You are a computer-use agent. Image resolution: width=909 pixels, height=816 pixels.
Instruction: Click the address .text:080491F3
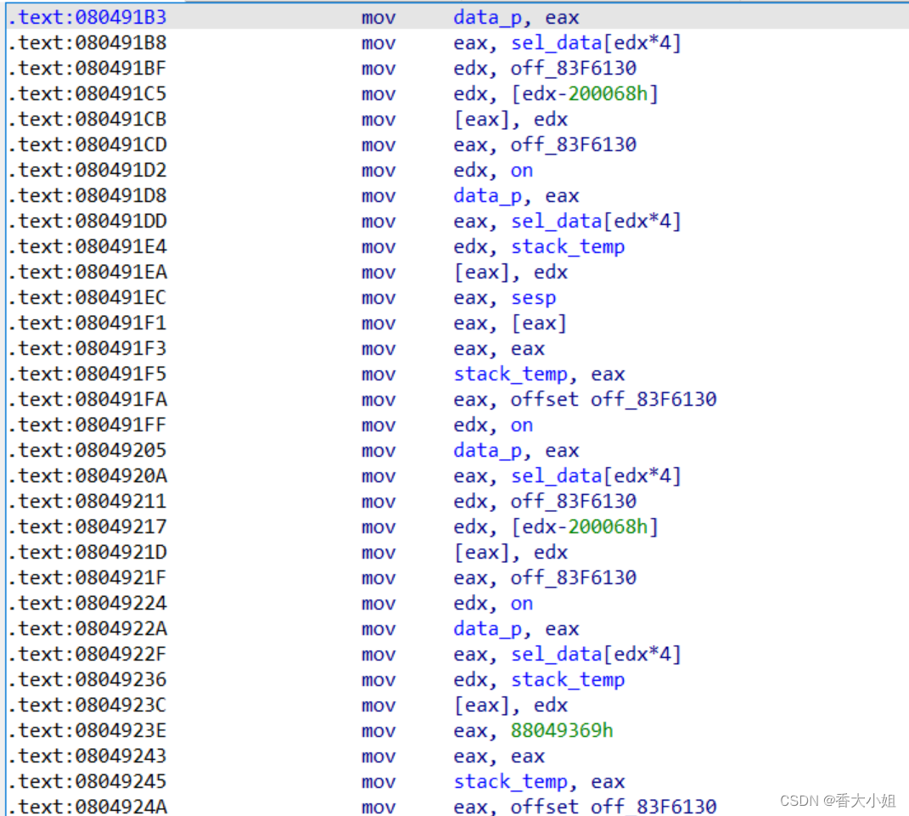pos(87,348)
